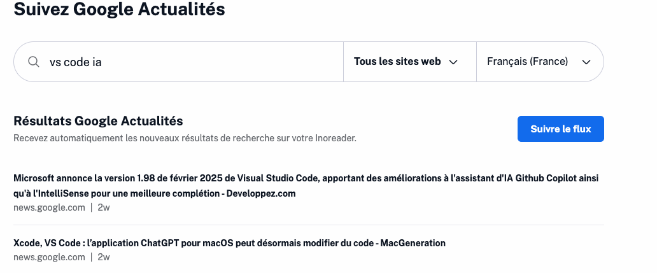Click the "Suivez Google Actualités" page heading
Image resolution: width=657 pixels, height=273 pixels.
(119, 10)
